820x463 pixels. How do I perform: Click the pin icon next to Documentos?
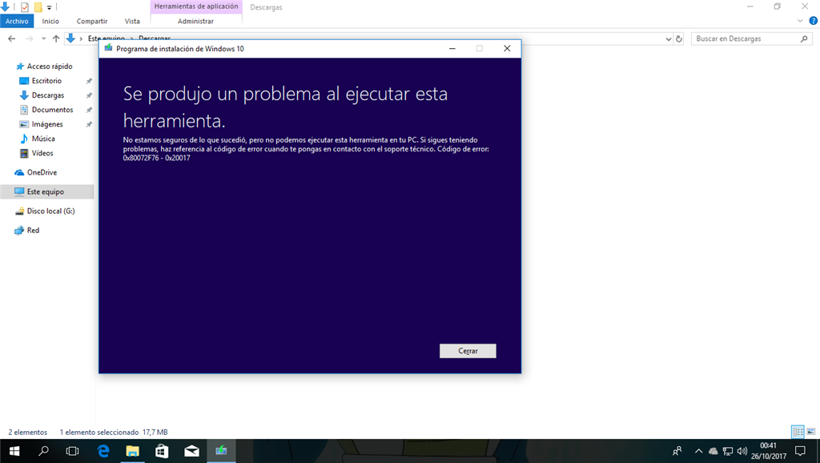(89, 110)
